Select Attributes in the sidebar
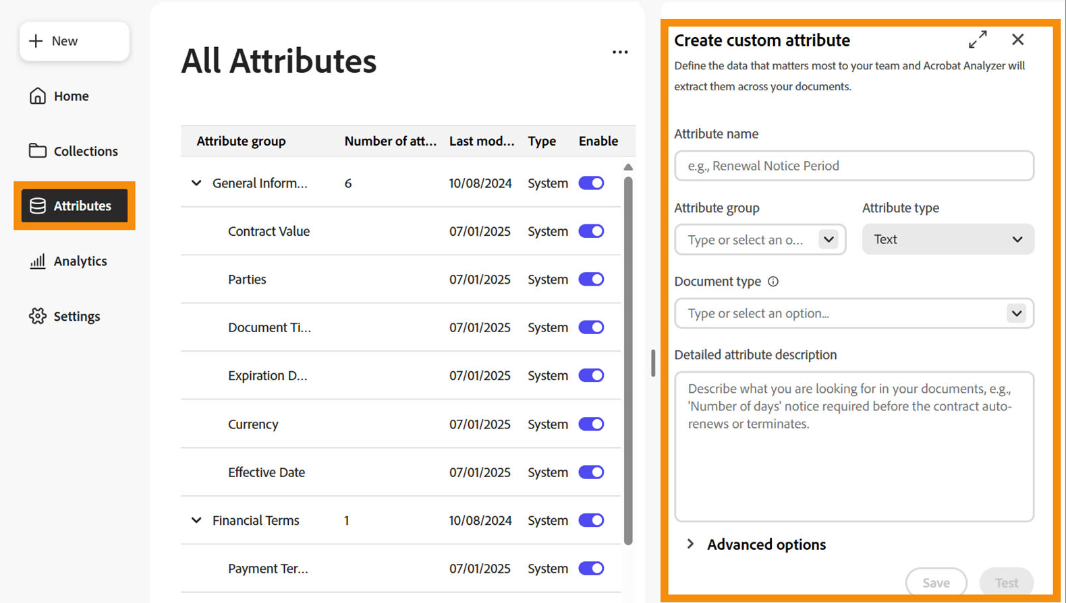 tap(74, 205)
